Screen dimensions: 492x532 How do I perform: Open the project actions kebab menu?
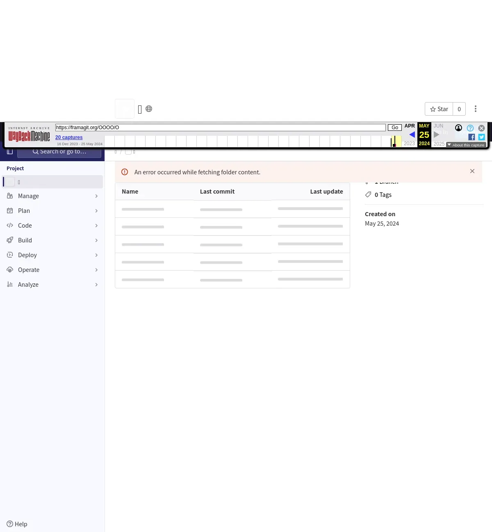tap(476, 109)
